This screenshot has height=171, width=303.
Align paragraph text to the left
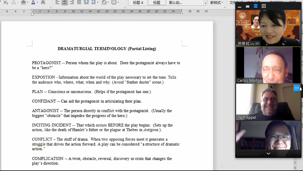57,3
